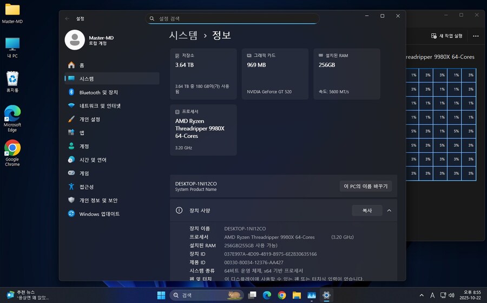Open File Explorer from the taskbar

pos(297,295)
